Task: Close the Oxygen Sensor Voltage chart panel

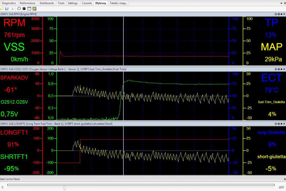Action: (x=284, y=69)
